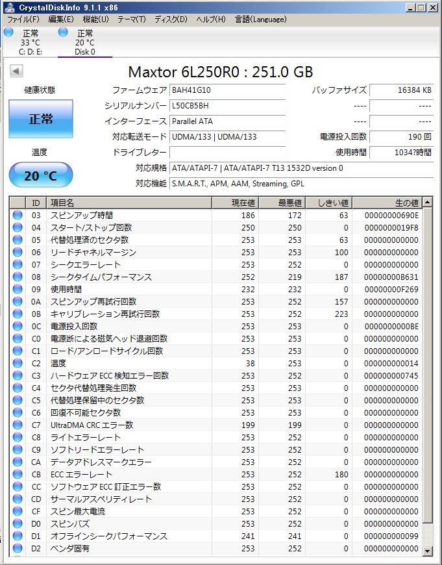
Task: Select the Disk 0 tab
Action: click(x=85, y=42)
